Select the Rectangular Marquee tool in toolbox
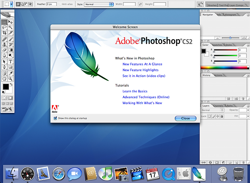Image resolution: width=250 pixels, height=183 pixels. tap(4, 22)
